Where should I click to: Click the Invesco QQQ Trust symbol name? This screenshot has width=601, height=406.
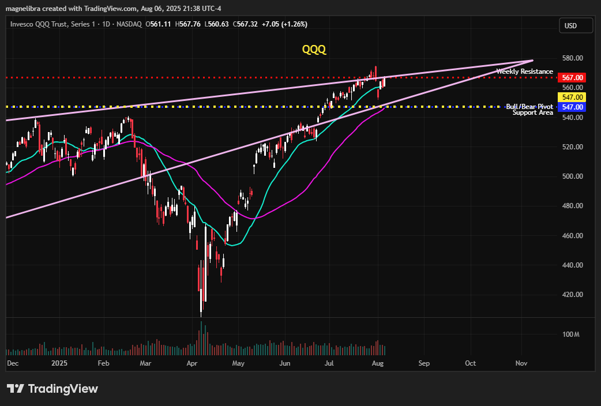[x=52, y=24]
